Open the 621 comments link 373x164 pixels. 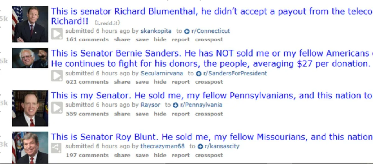(87, 82)
